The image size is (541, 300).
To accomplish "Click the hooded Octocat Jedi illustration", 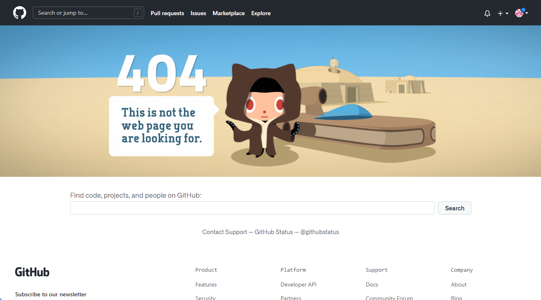I will point(264,111).
